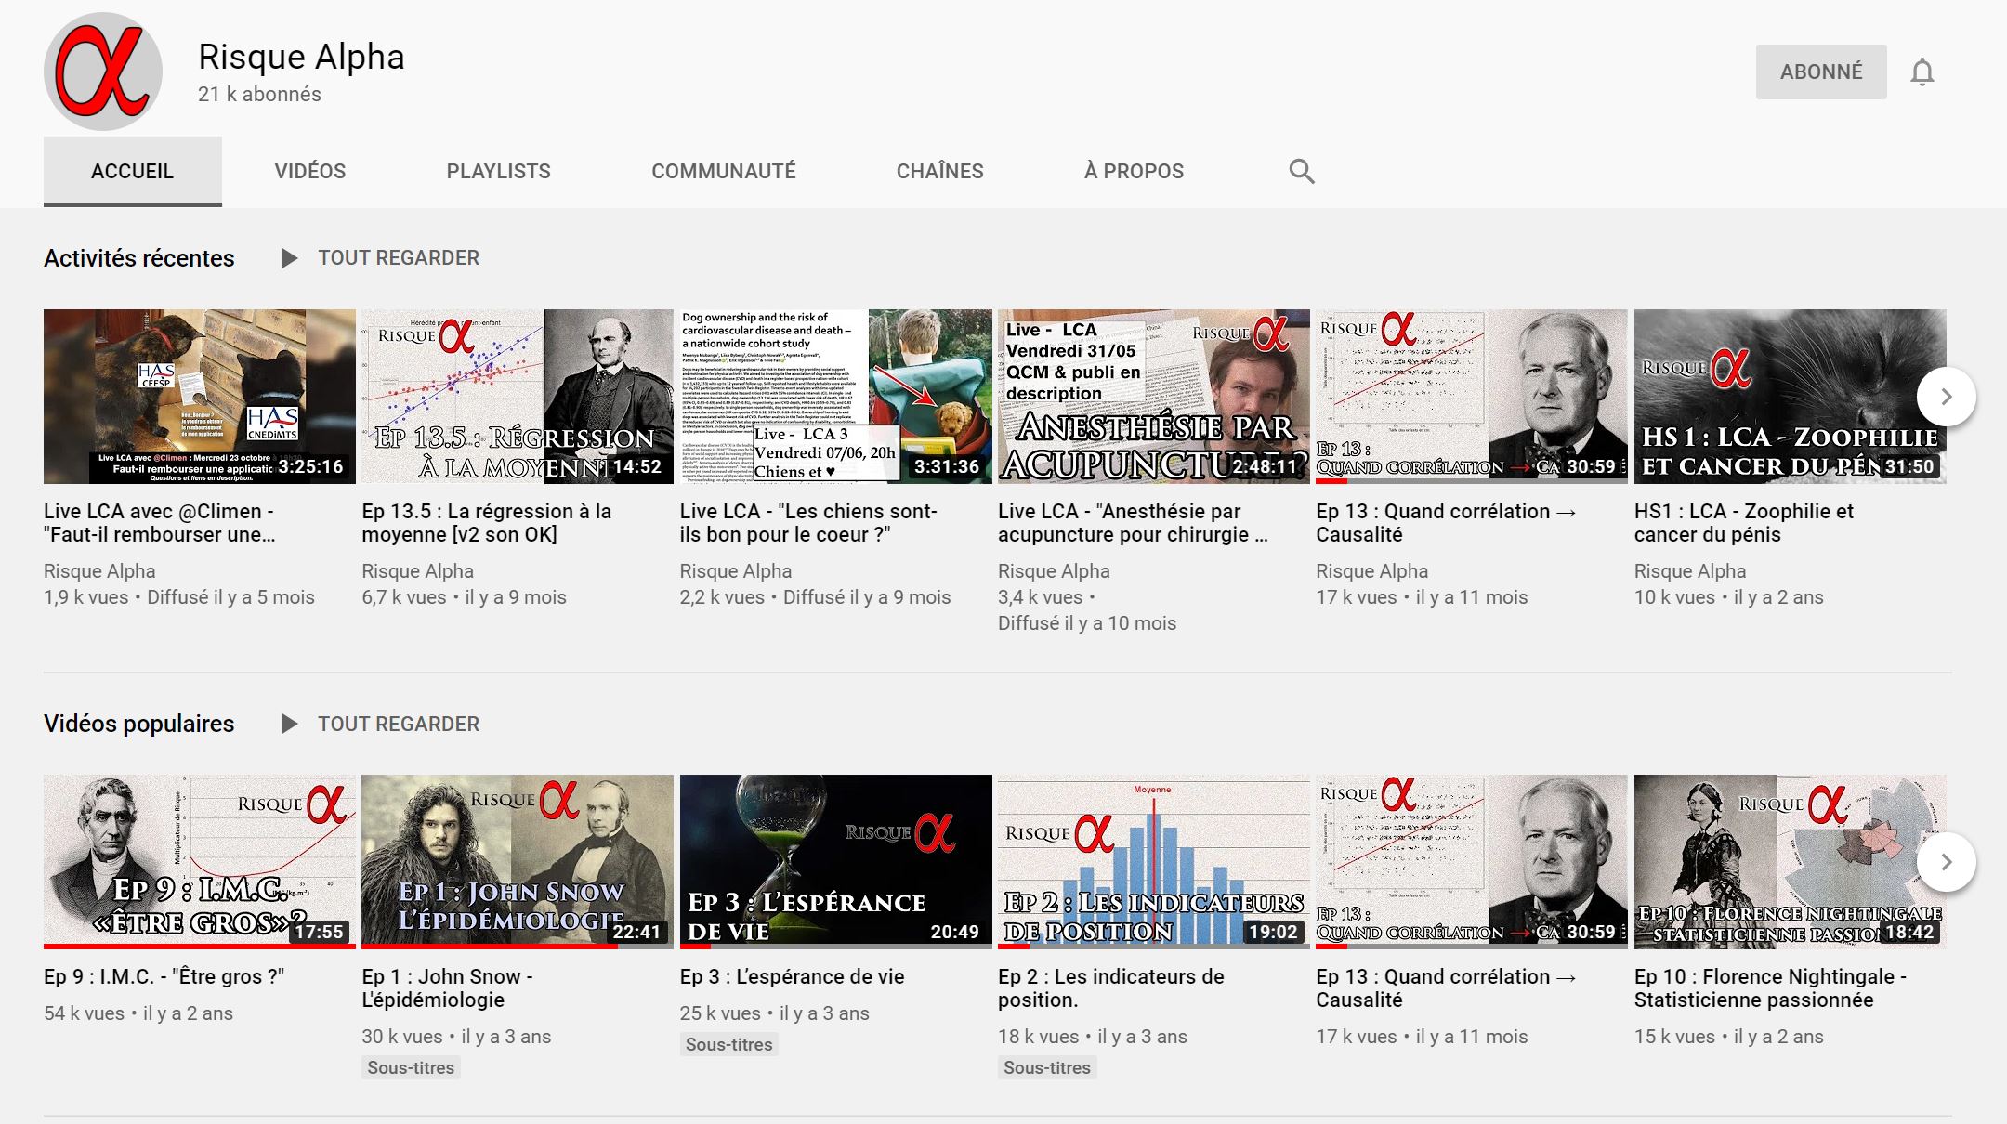This screenshot has width=2007, height=1124.
Task: Open HS 1 Zoophilie et cancer thumbnail
Action: coord(1791,397)
